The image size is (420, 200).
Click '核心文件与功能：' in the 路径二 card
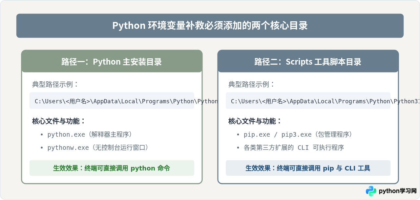(x=255, y=121)
